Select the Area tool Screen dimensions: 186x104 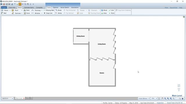[104, 13]
